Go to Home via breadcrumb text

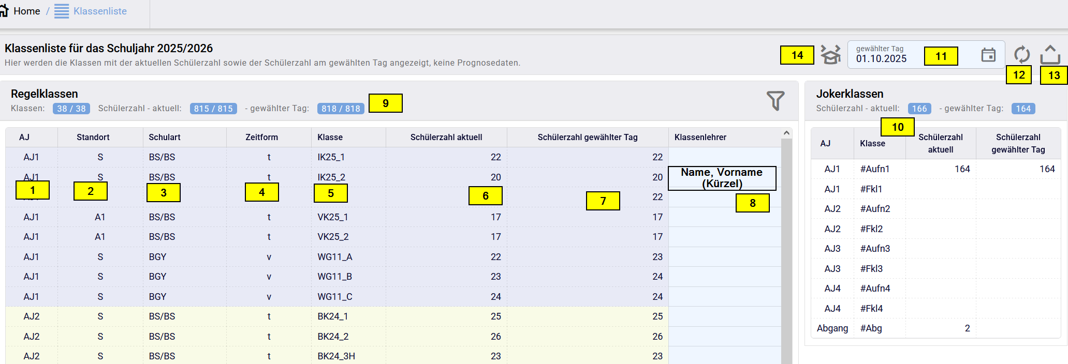27,11
